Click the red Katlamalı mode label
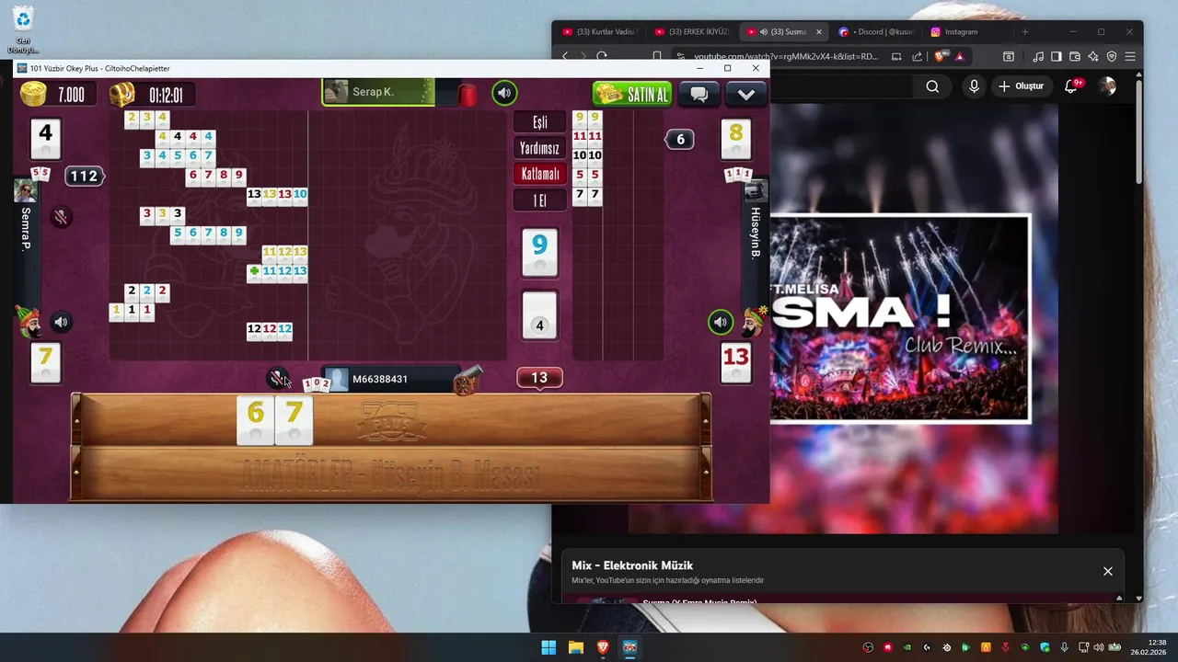 click(540, 174)
